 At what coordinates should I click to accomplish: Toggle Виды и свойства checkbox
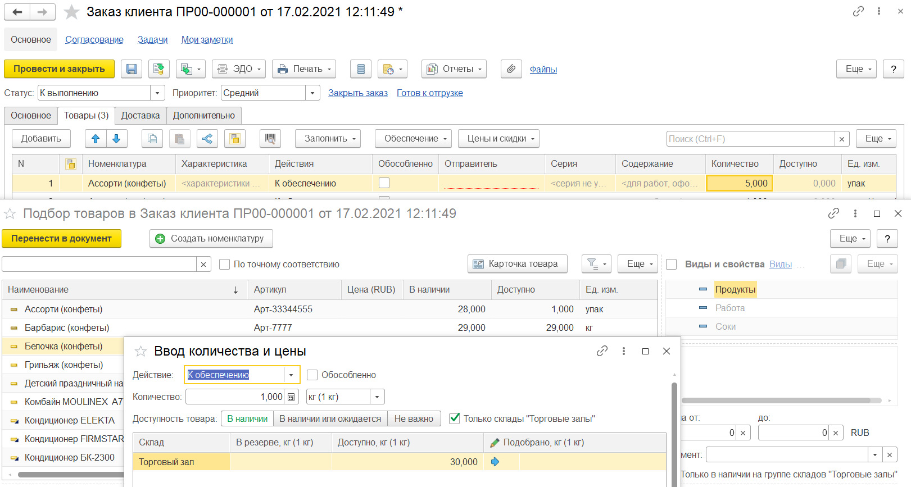point(672,264)
